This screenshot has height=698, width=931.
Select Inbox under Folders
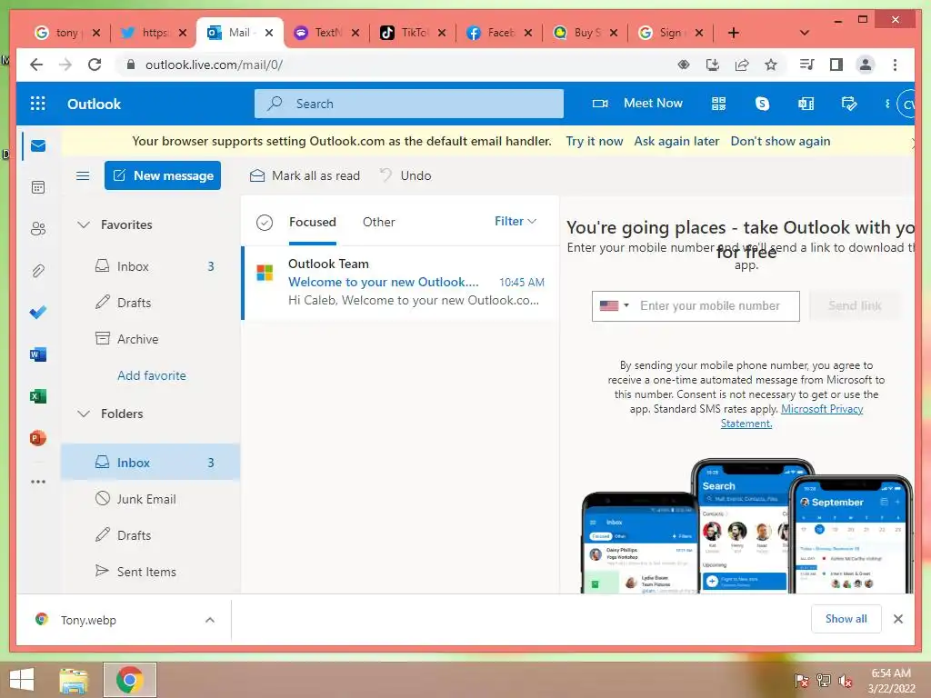(150, 463)
